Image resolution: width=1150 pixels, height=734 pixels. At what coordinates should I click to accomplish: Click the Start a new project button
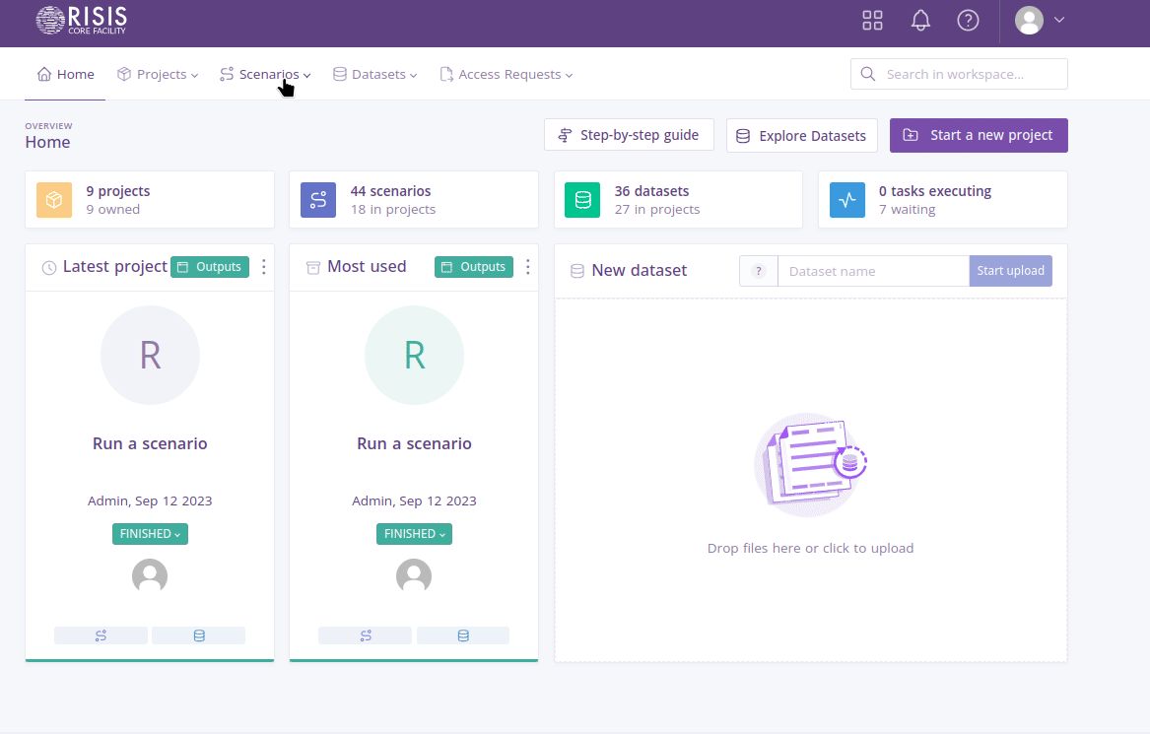tap(979, 135)
